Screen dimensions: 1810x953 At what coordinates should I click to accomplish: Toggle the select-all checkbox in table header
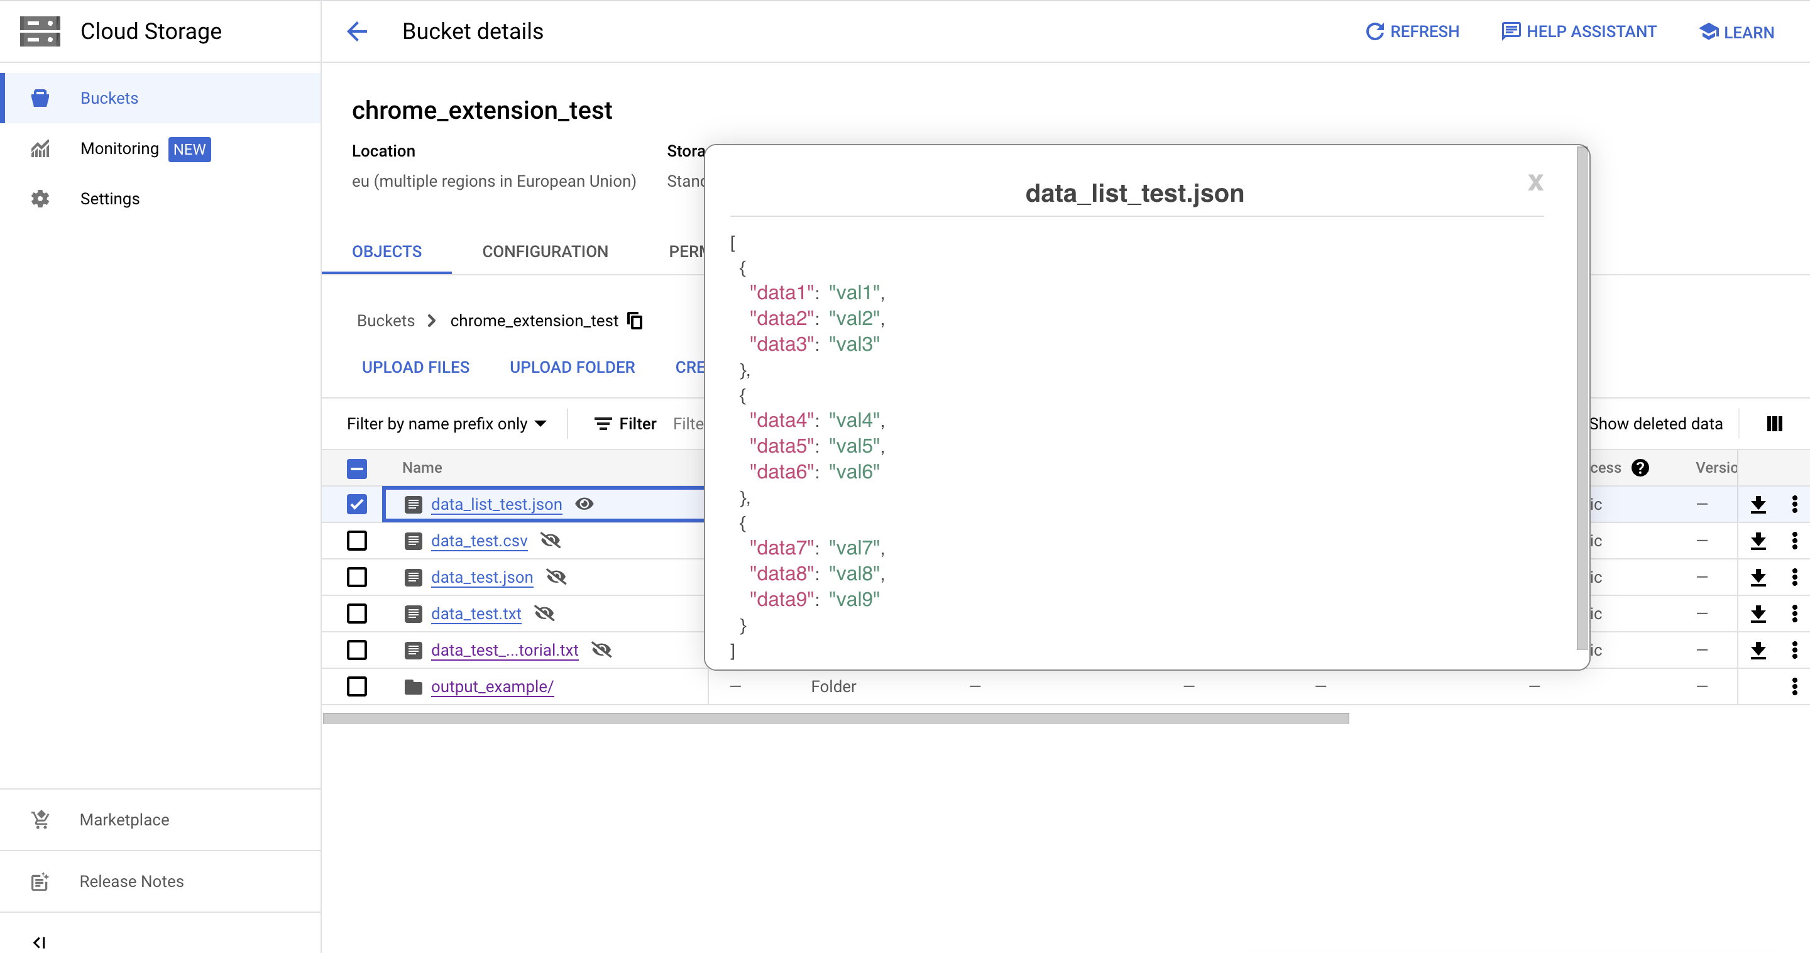click(x=357, y=468)
